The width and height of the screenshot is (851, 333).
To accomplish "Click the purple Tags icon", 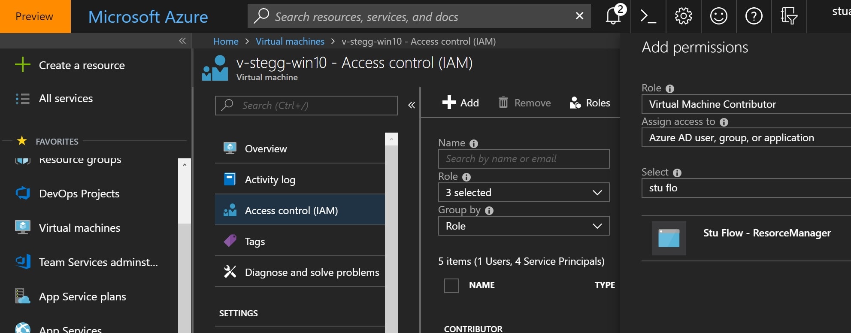I will point(230,241).
